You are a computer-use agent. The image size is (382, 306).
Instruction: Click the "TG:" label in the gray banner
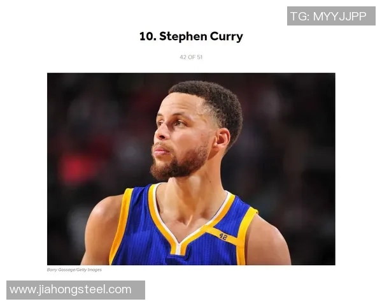coord(300,17)
